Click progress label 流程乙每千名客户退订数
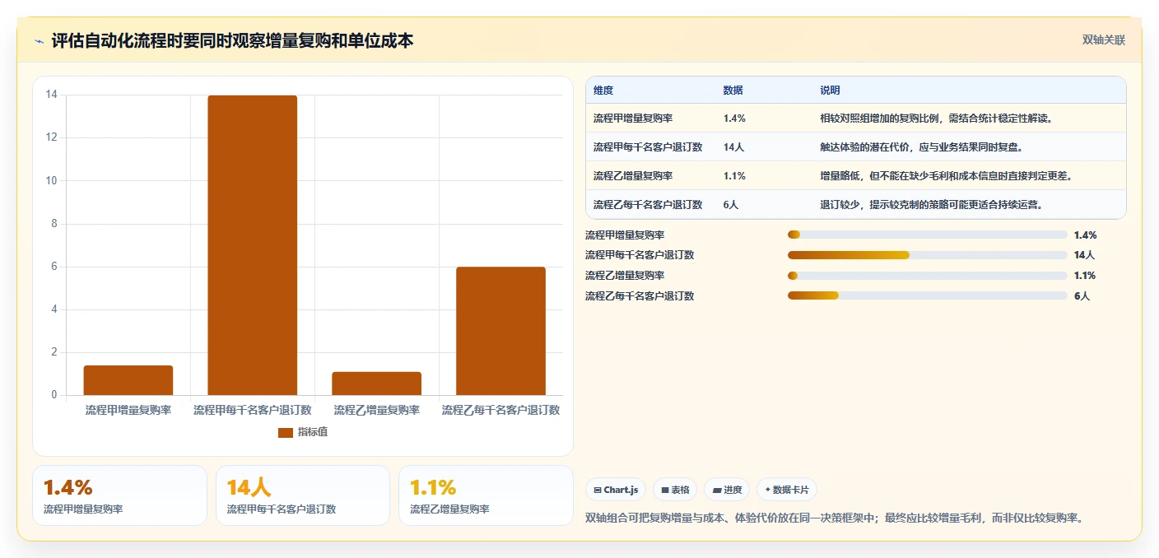1159x558 pixels. tap(640, 295)
